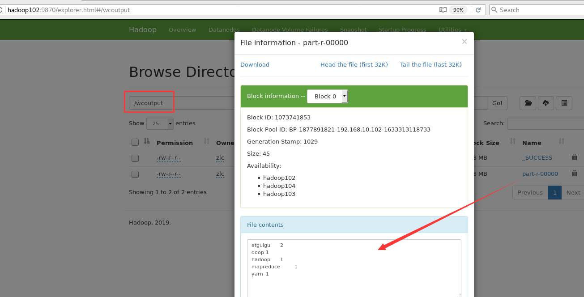Click the -rw-r--r-- permission of _SUCCESS row
The height and width of the screenshot is (297, 584).
pyautogui.click(x=169, y=157)
